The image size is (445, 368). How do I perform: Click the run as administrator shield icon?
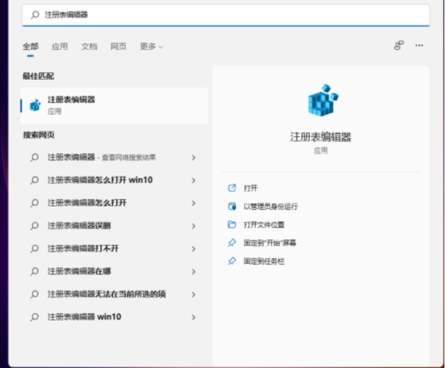point(231,206)
